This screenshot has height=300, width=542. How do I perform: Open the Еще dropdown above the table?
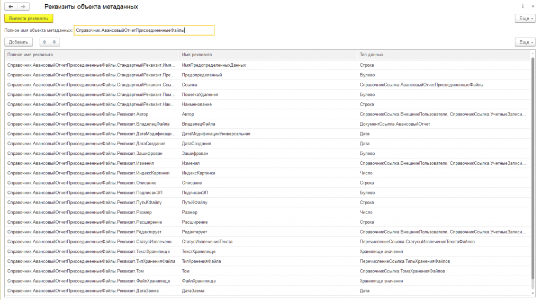(x=525, y=42)
